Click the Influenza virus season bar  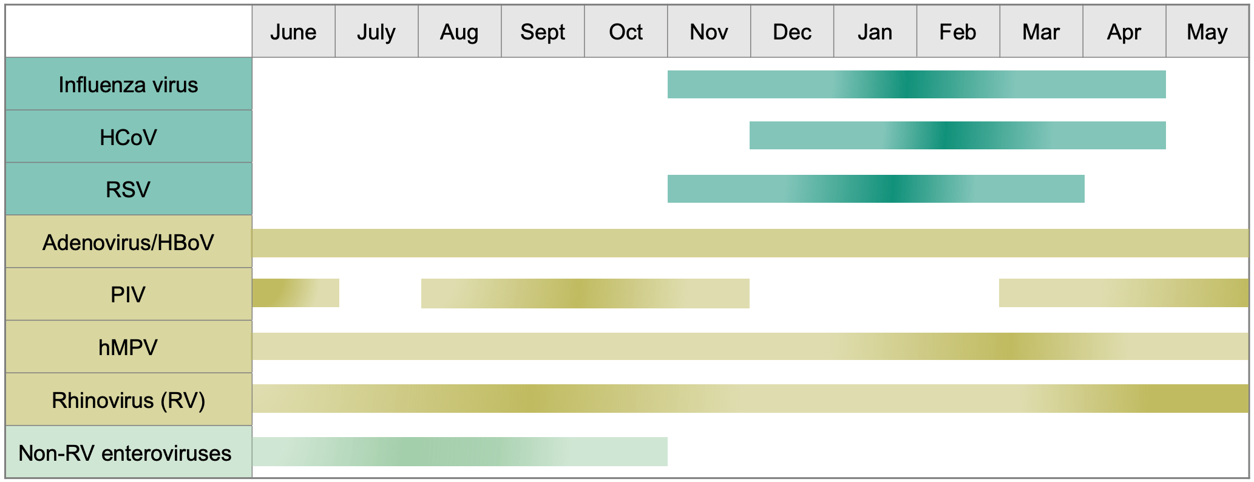917,84
